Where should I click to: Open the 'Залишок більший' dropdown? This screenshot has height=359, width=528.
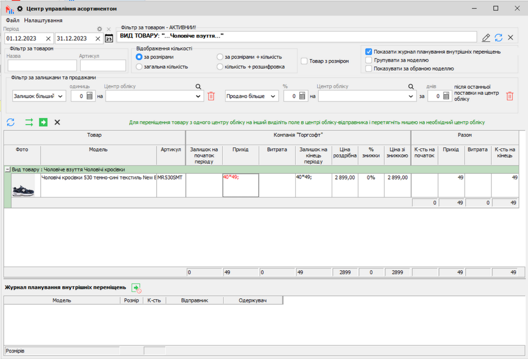click(39, 96)
